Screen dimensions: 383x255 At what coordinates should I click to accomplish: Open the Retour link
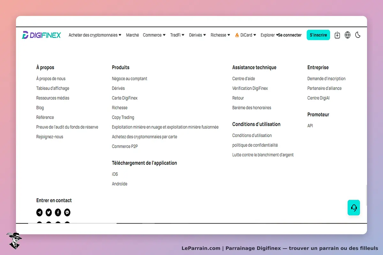(x=238, y=98)
